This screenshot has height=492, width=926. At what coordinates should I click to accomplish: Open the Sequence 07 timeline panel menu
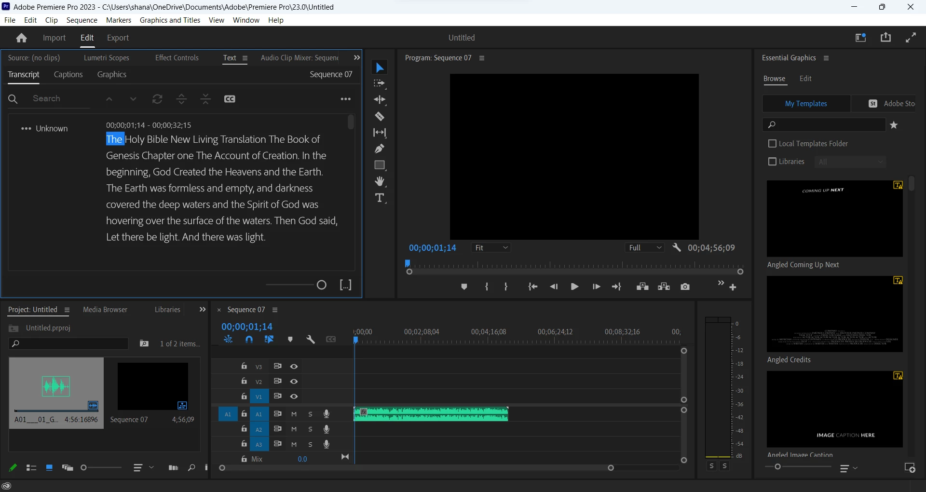click(x=275, y=310)
